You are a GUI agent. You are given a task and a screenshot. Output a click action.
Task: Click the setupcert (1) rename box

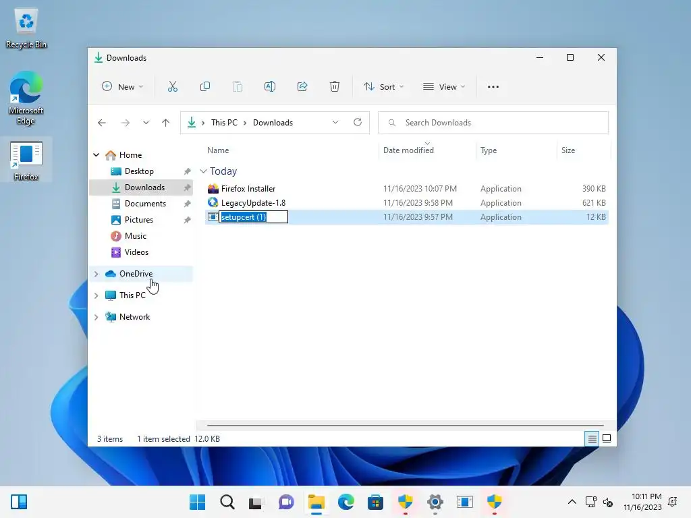(x=254, y=217)
